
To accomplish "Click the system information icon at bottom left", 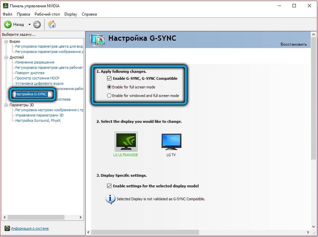I will (x=7, y=228).
